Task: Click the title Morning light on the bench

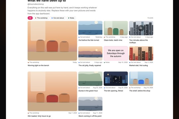Action: [x=38, y=65]
